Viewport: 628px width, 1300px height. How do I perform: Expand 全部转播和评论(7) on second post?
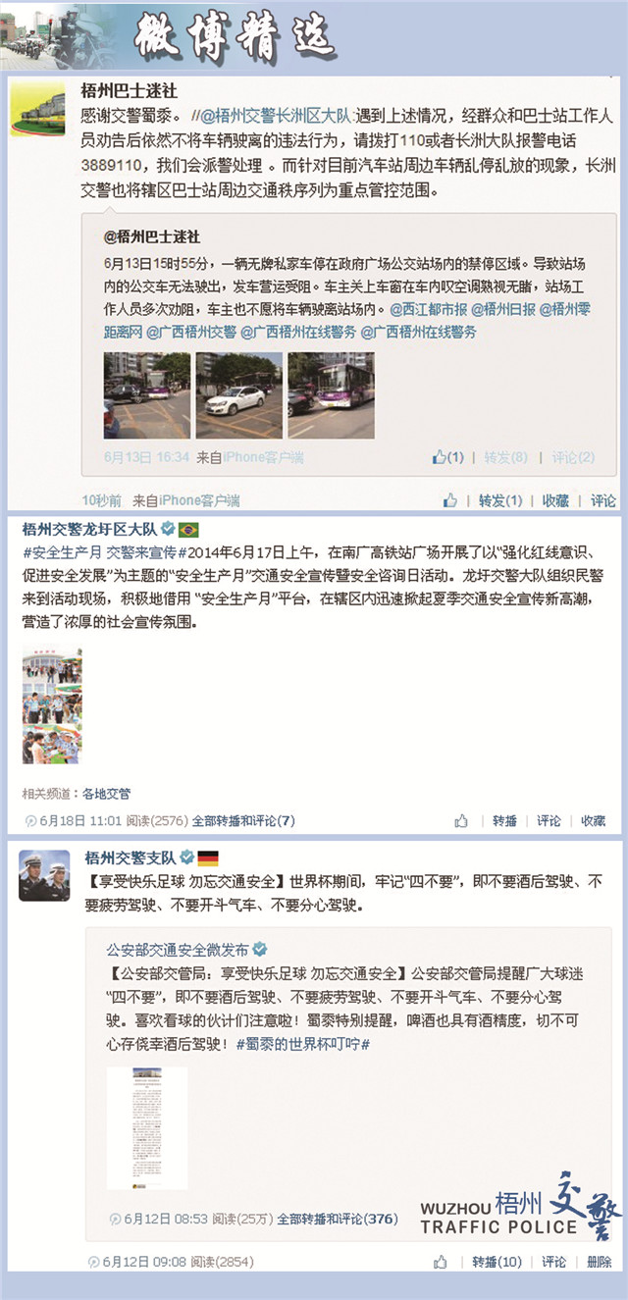tap(243, 820)
